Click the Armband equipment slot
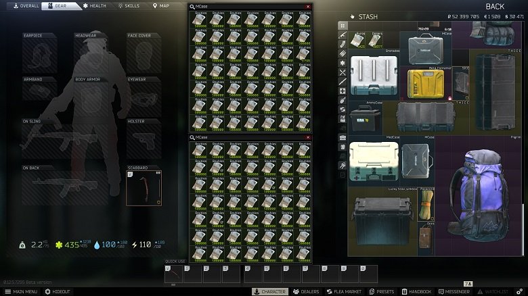528x296 pixels. (x=40, y=89)
